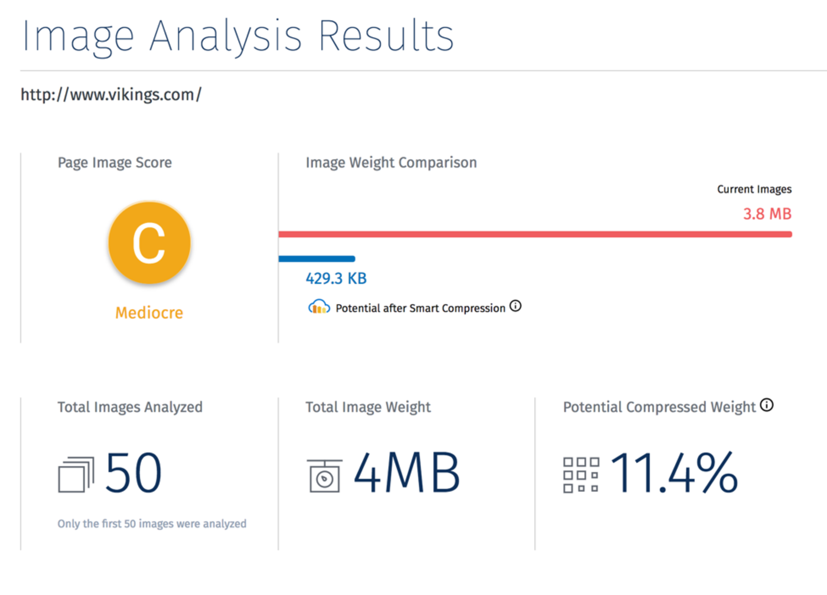
Task: Click the 429.3 KB value
Action: 336,278
